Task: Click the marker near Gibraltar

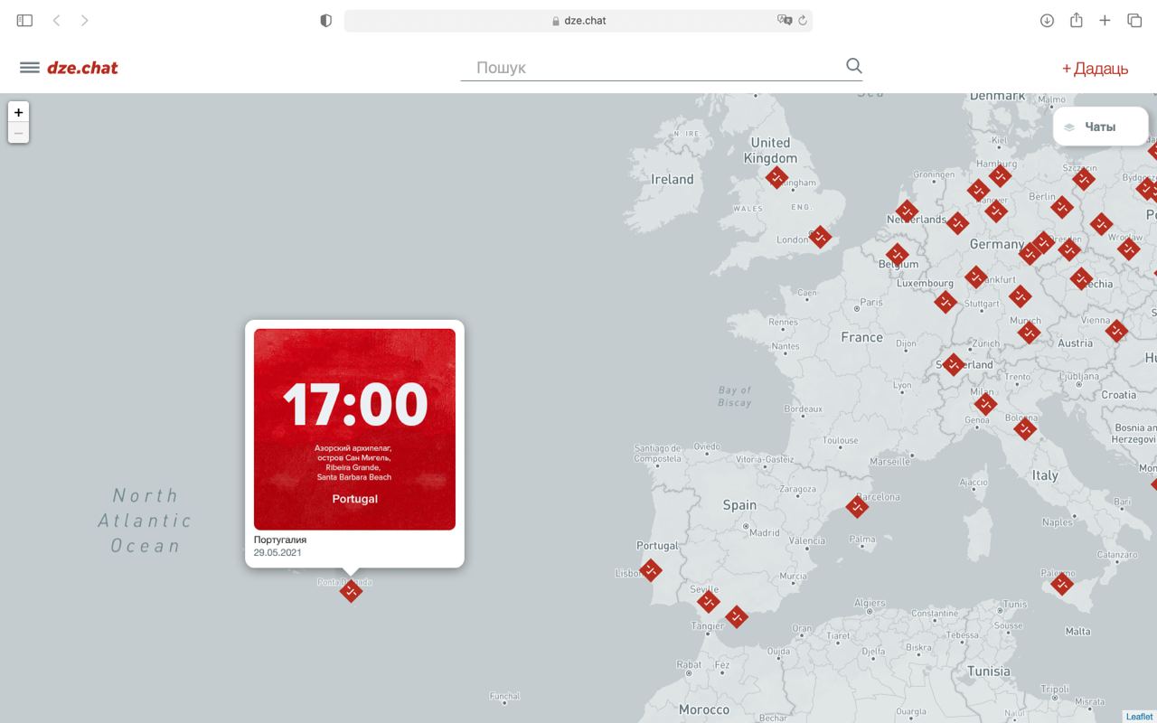Action: pyautogui.click(x=737, y=617)
